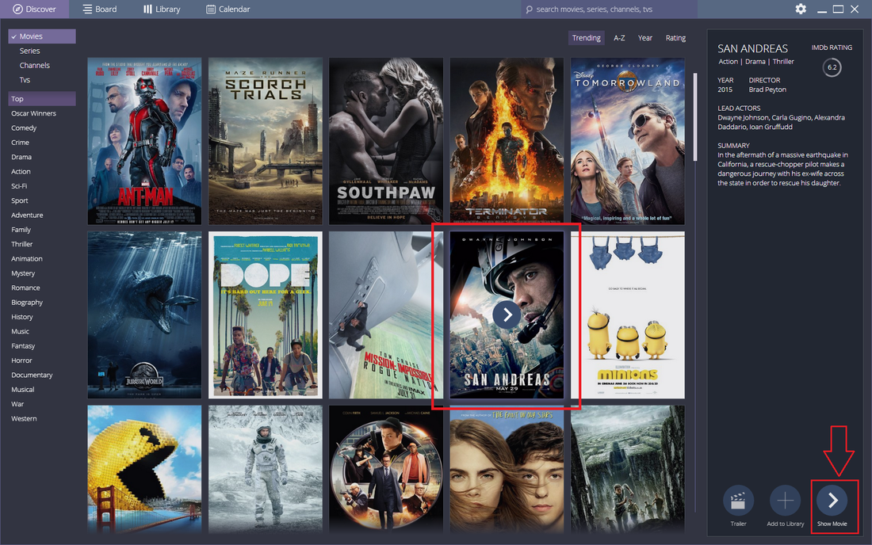This screenshot has height=545, width=872.
Task: Filter by Musical genre
Action: [23, 390]
